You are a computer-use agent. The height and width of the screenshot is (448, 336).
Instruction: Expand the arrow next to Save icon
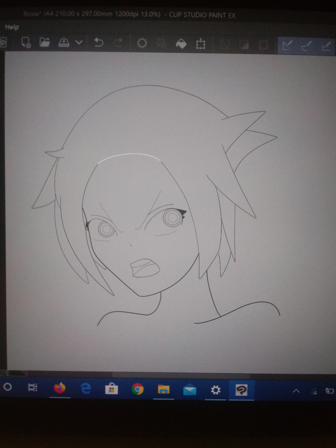tap(79, 43)
